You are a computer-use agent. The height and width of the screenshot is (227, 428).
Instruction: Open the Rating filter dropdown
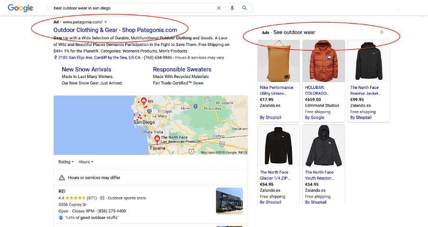(x=66, y=162)
